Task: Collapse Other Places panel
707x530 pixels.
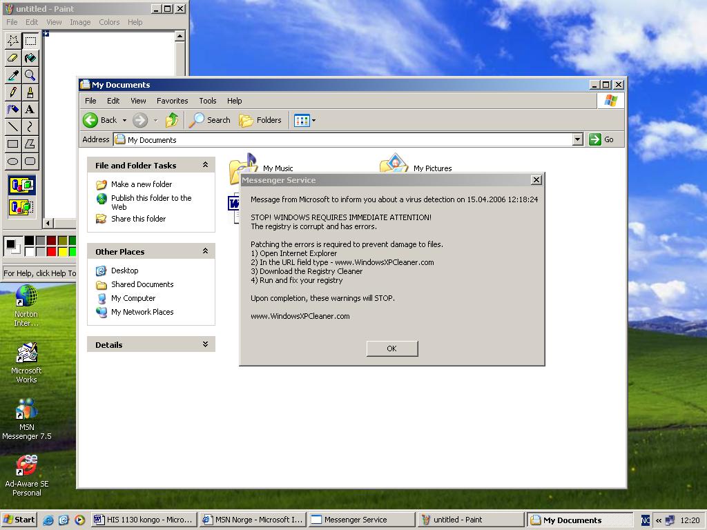Action: [205, 251]
